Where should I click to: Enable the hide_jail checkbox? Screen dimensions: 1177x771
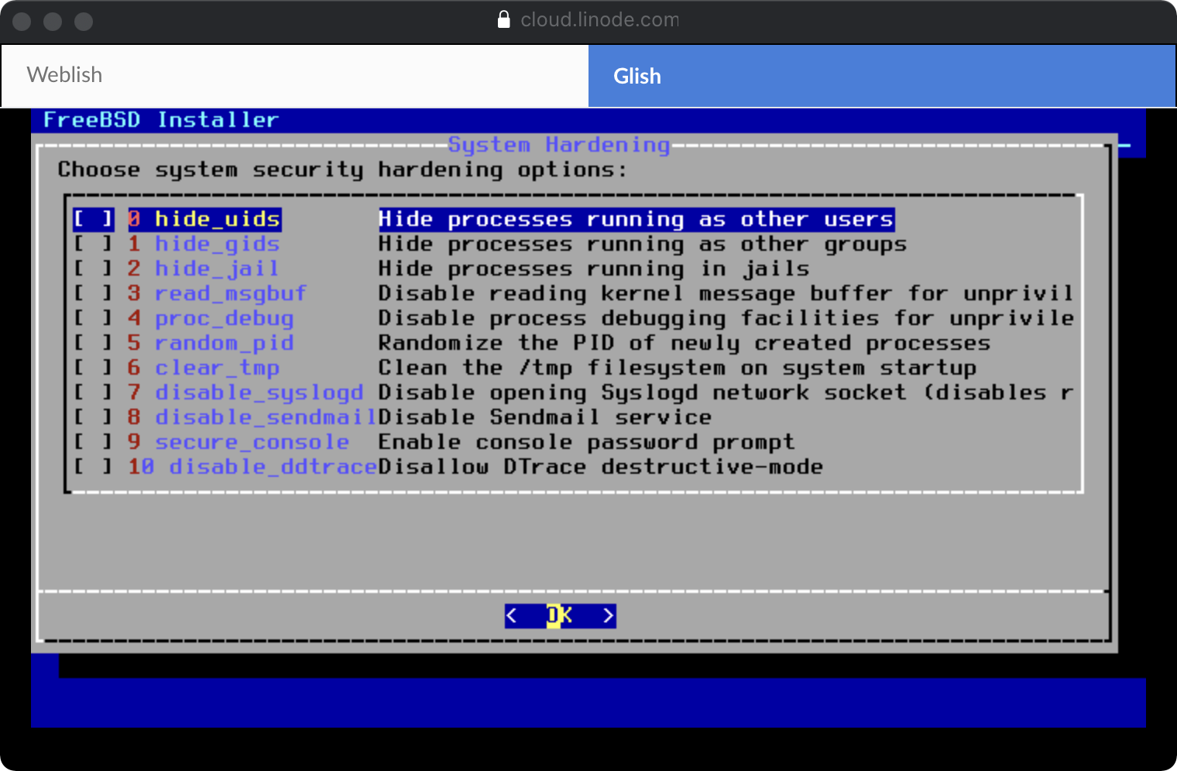tap(93, 269)
